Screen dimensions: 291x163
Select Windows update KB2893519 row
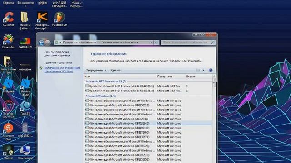click(x=148, y=155)
